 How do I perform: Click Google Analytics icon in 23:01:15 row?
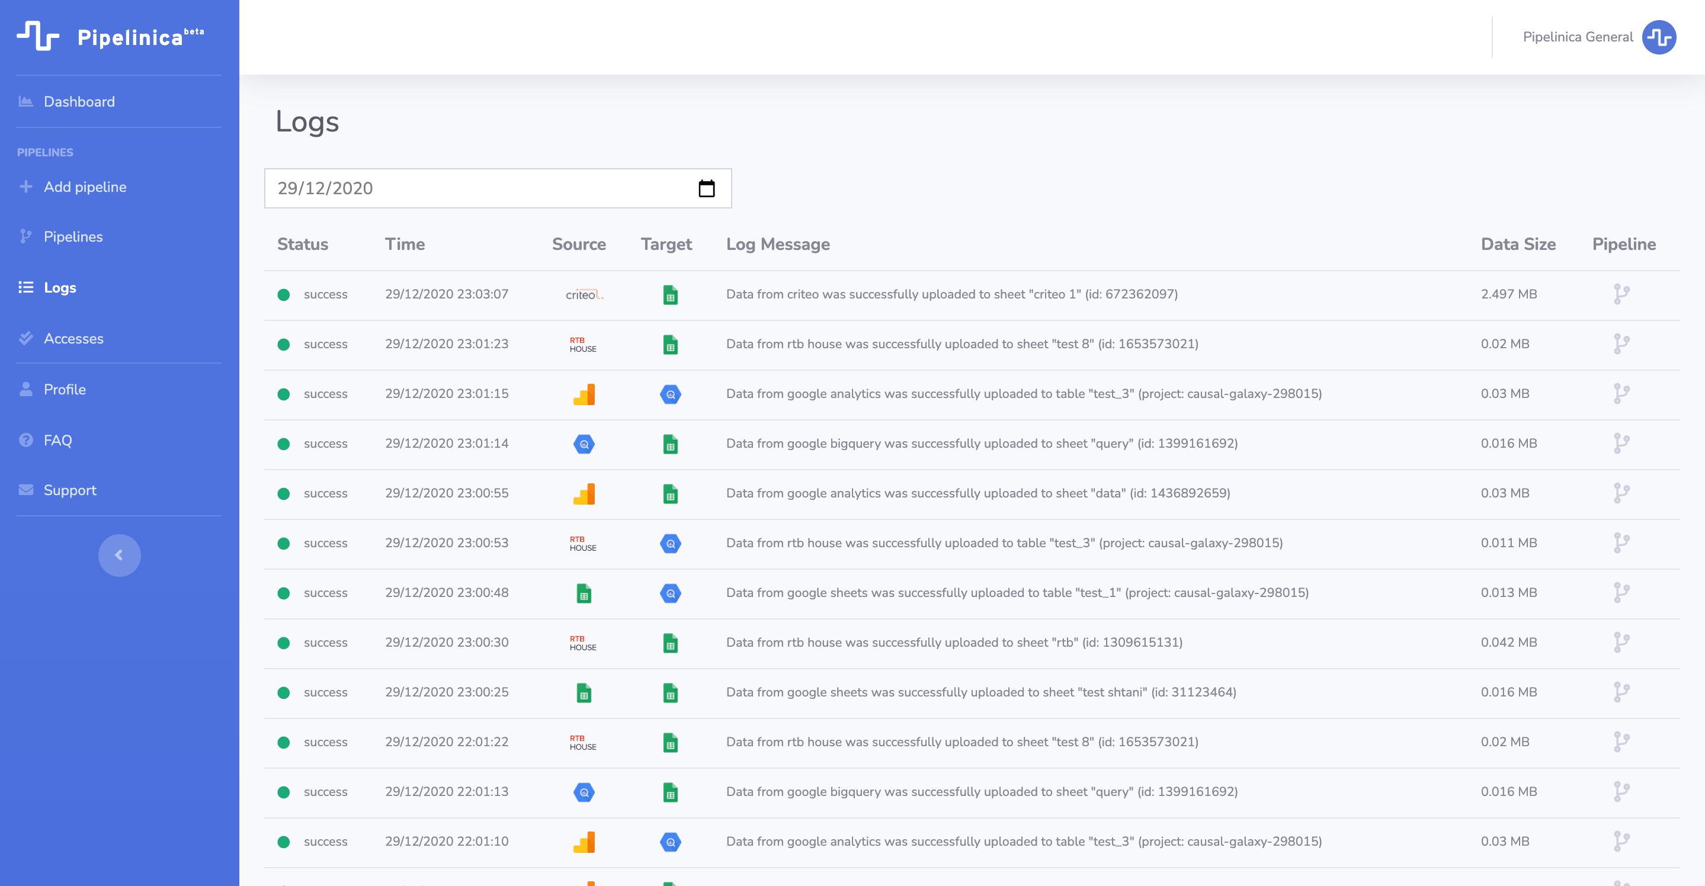[584, 394]
